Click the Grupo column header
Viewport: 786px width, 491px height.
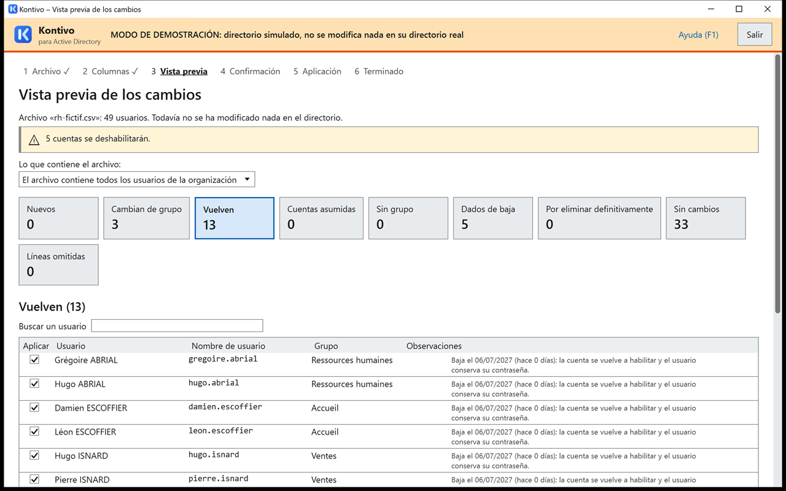326,346
